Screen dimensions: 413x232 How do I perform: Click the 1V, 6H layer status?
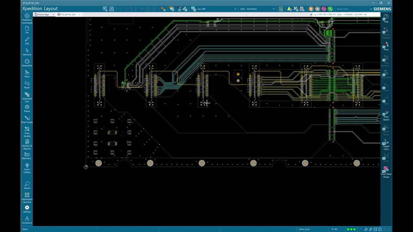(334, 229)
